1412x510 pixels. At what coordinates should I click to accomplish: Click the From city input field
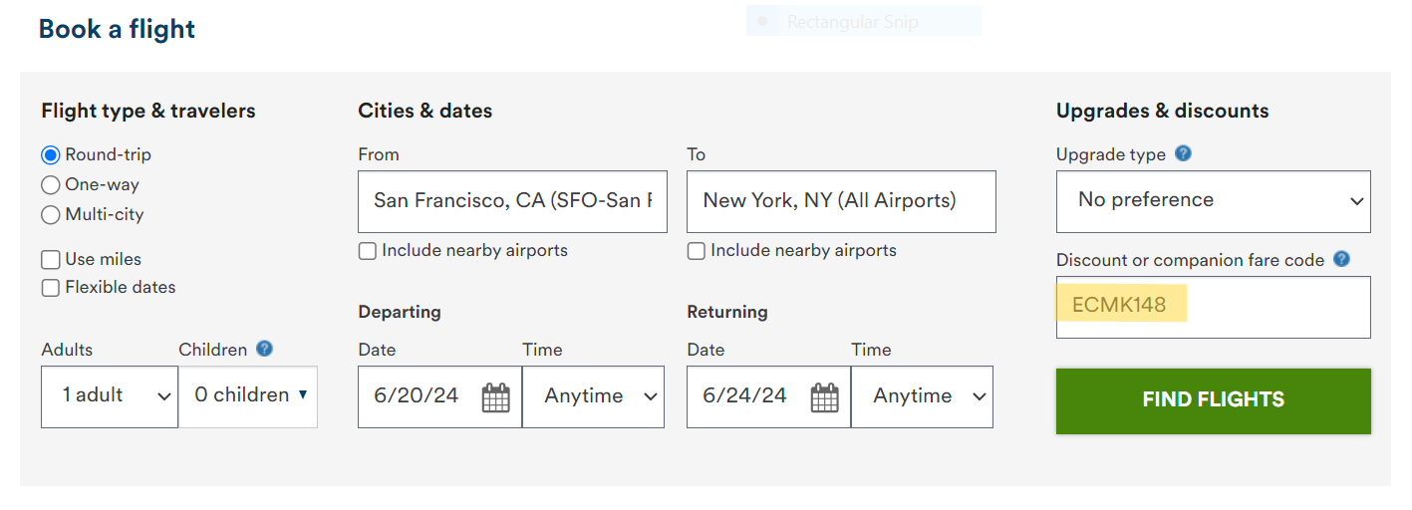click(512, 201)
